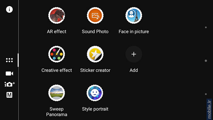Tap the top page indicator dot

(x=206, y=27)
